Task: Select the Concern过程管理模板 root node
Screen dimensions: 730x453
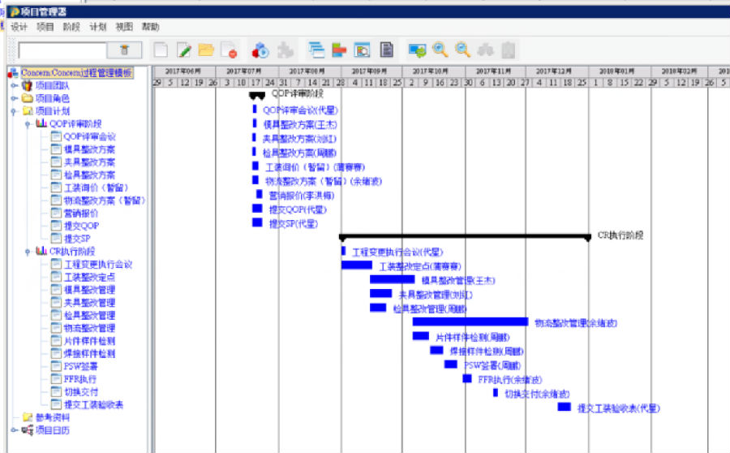Action: coord(76,73)
